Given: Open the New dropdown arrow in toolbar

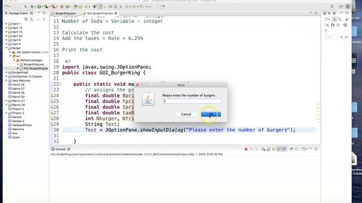Looking at the screenshot, I should pyautogui.click(x=10, y=7).
